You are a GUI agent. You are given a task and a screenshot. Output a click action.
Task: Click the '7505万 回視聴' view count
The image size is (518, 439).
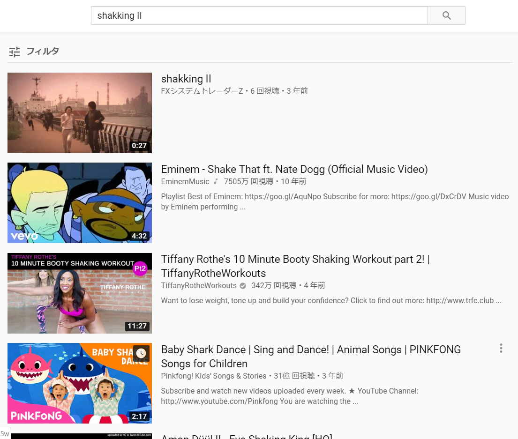point(249,181)
